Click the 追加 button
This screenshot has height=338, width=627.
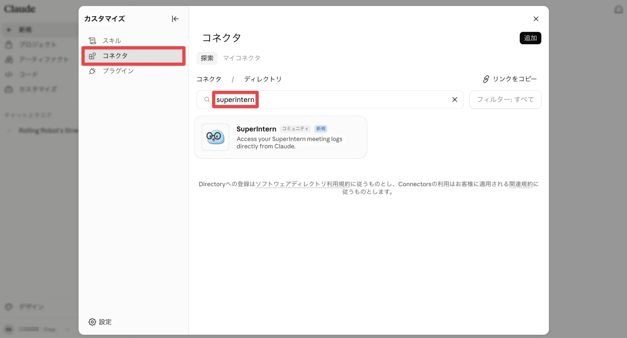(x=530, y=38)
